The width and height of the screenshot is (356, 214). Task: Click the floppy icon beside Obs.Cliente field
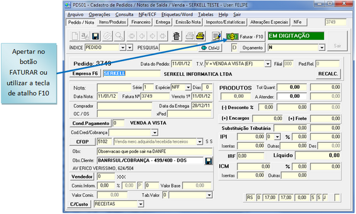click(x=209, y=161)
